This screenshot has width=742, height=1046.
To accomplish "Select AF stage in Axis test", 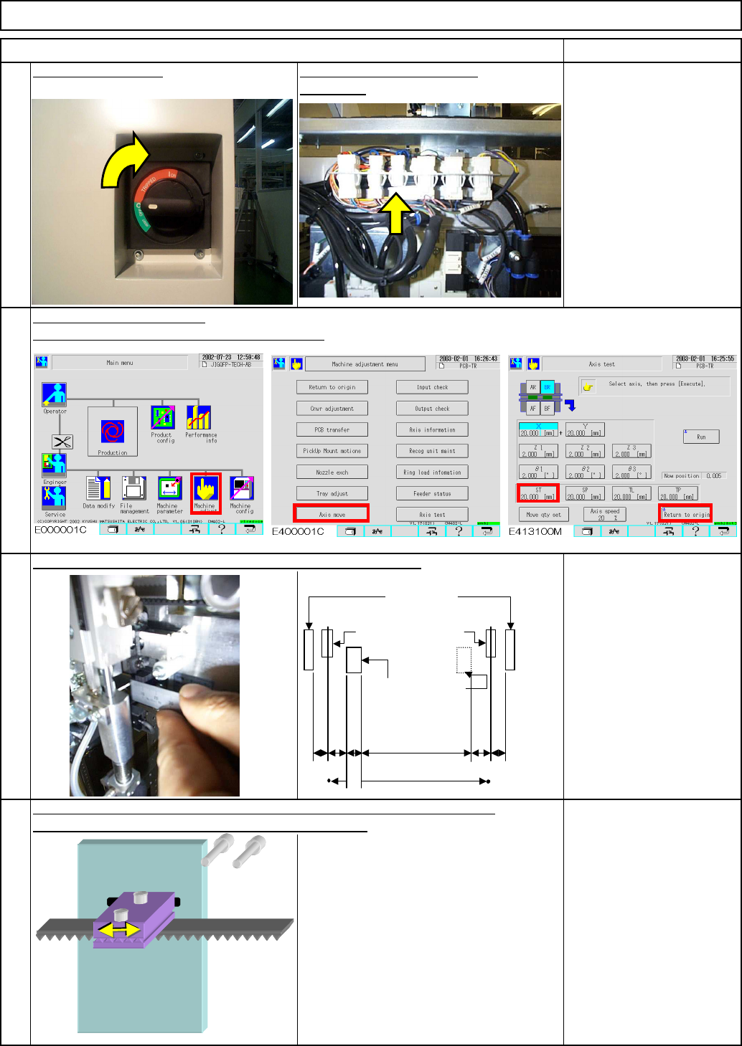I will (x=532, y=408).
